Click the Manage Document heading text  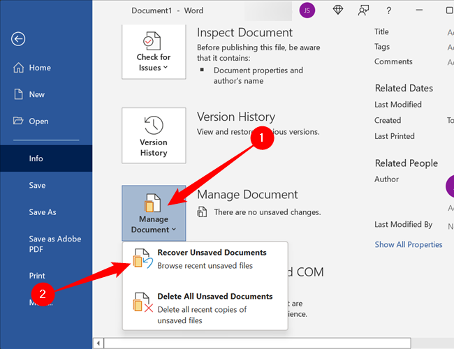click(247, 195)
